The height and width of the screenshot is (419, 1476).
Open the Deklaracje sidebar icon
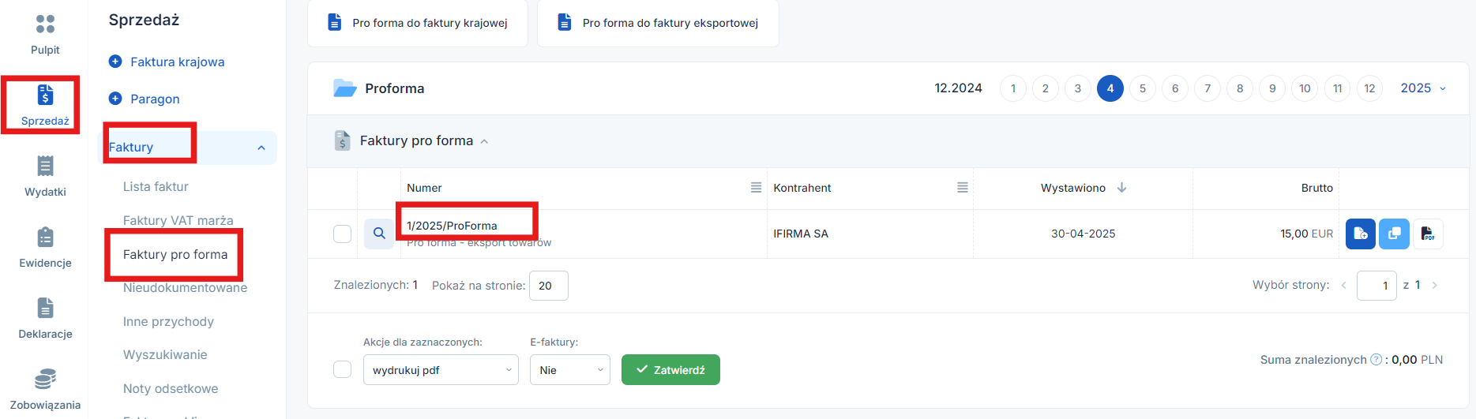click(x=45, y=309)
